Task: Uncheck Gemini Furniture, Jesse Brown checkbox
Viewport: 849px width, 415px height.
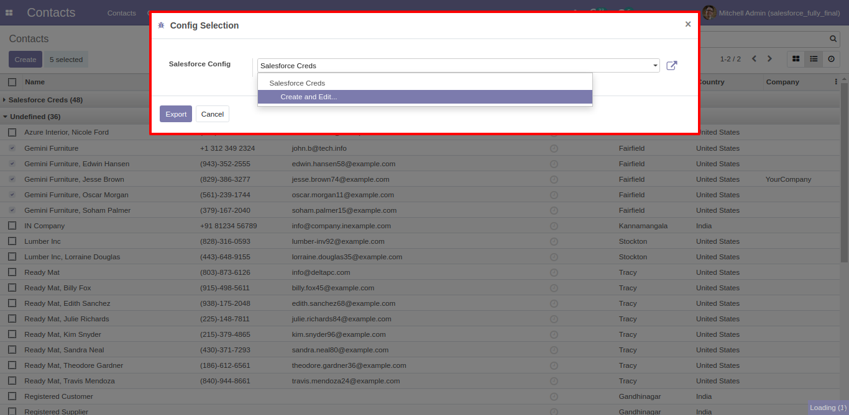Action: [12, 179]
